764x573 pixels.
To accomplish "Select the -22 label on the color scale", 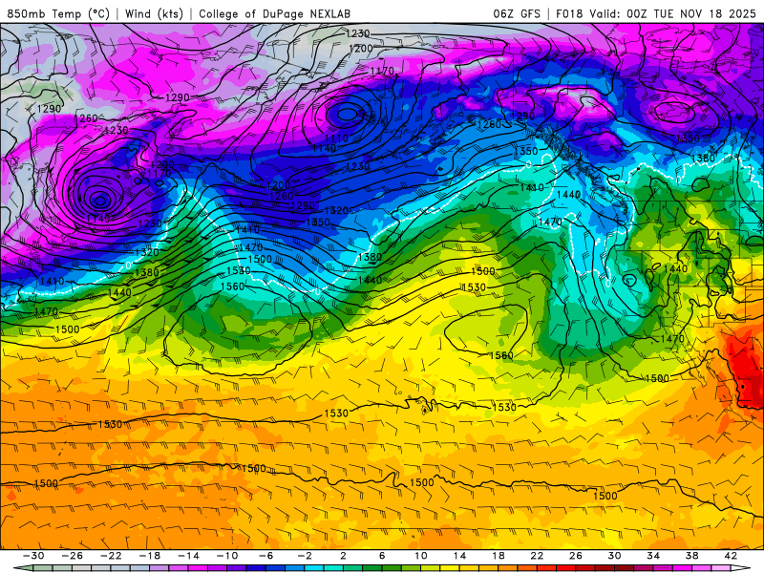I will coord(111,556).
